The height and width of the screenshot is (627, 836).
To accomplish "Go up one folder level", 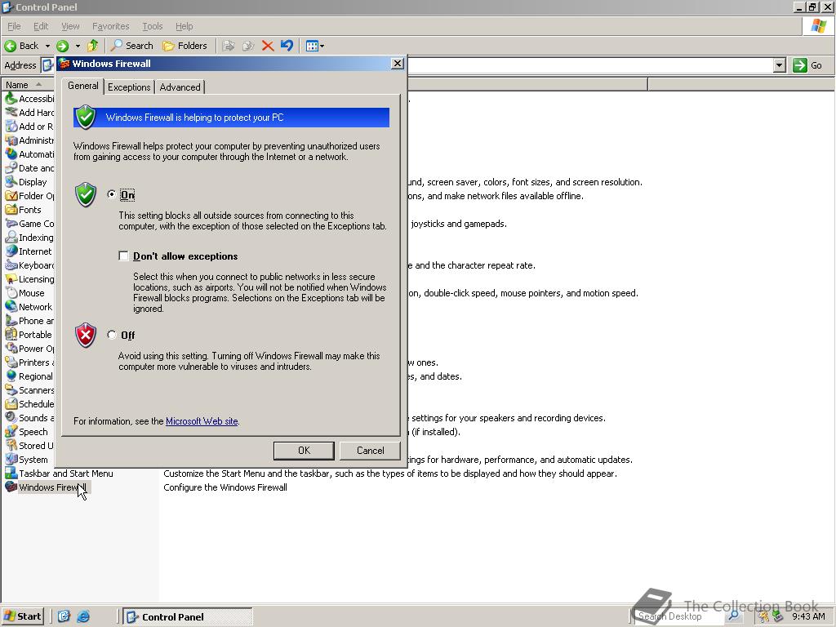I will [93, 46].
